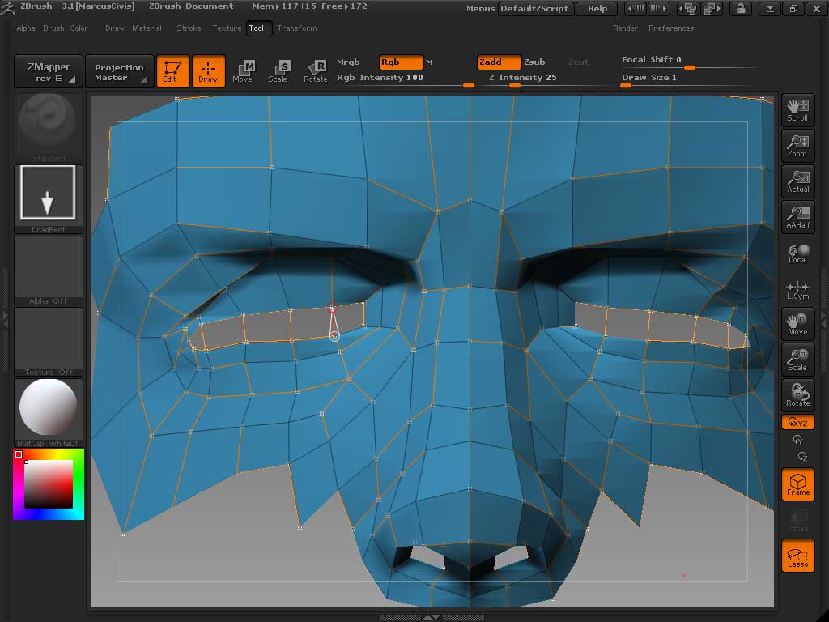Click the left-arrow overlapping windows icon

688,8
